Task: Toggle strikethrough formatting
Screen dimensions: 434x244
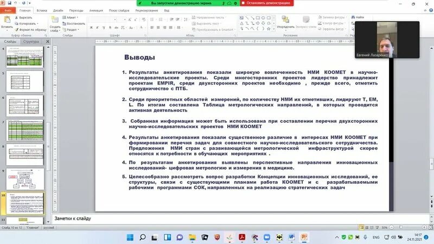Action: pyautogui.click(x=116, y=28)
